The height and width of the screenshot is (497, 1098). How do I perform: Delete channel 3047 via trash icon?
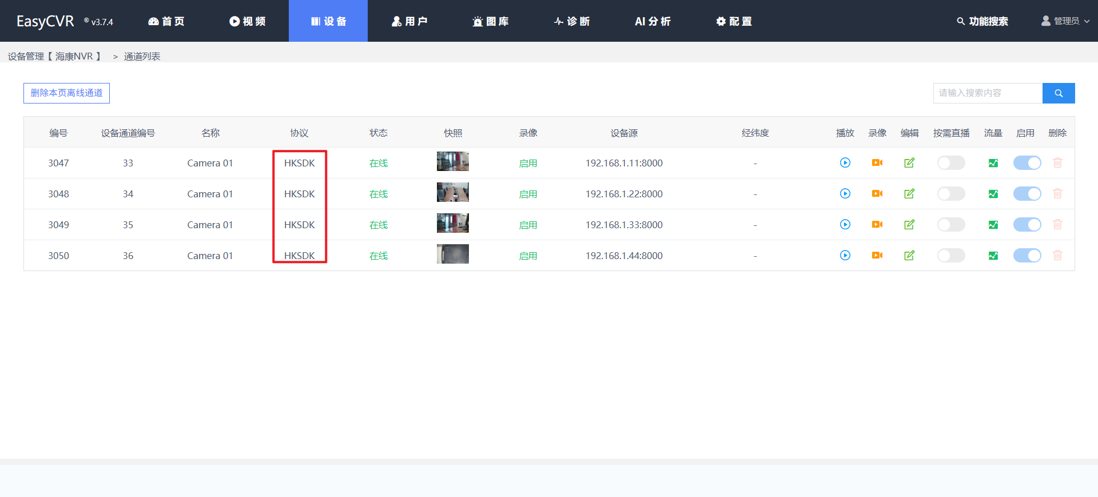pyautogui.click(x=1057, y=163)
